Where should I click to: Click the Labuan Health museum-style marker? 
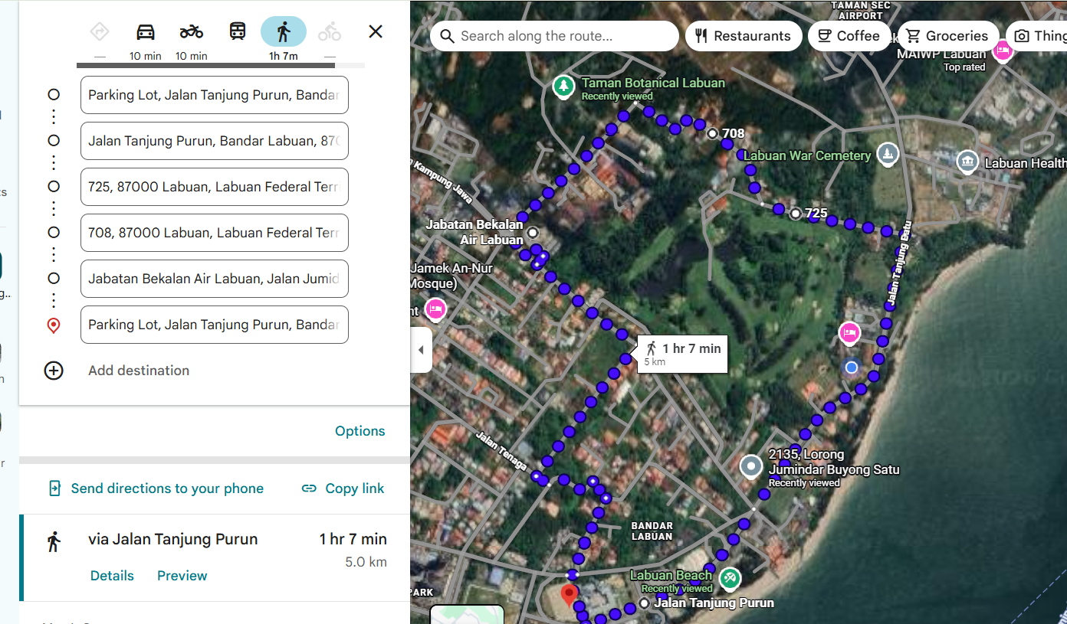click(x=967, y=162)
